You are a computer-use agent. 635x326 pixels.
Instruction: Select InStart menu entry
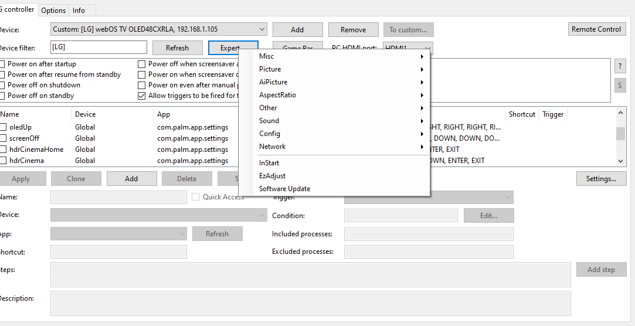[269, 163]
